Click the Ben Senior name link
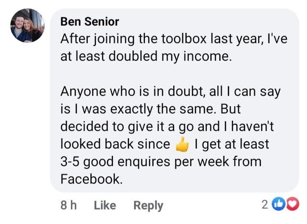 [x=90, y=22]
